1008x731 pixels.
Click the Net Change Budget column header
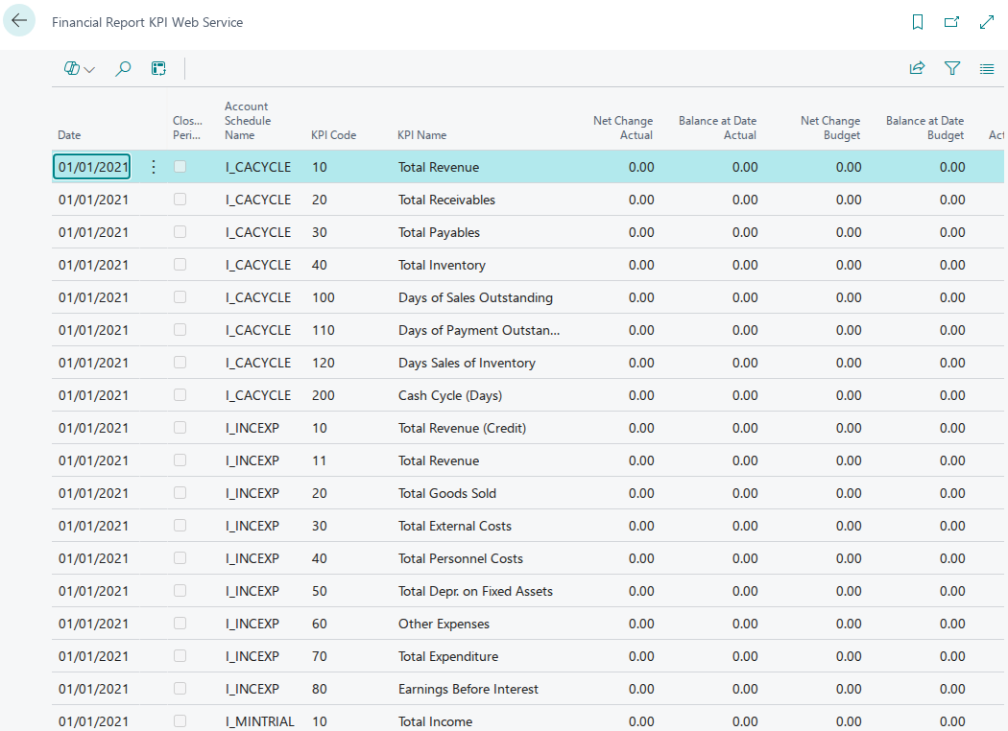click(x=830, y=128)
